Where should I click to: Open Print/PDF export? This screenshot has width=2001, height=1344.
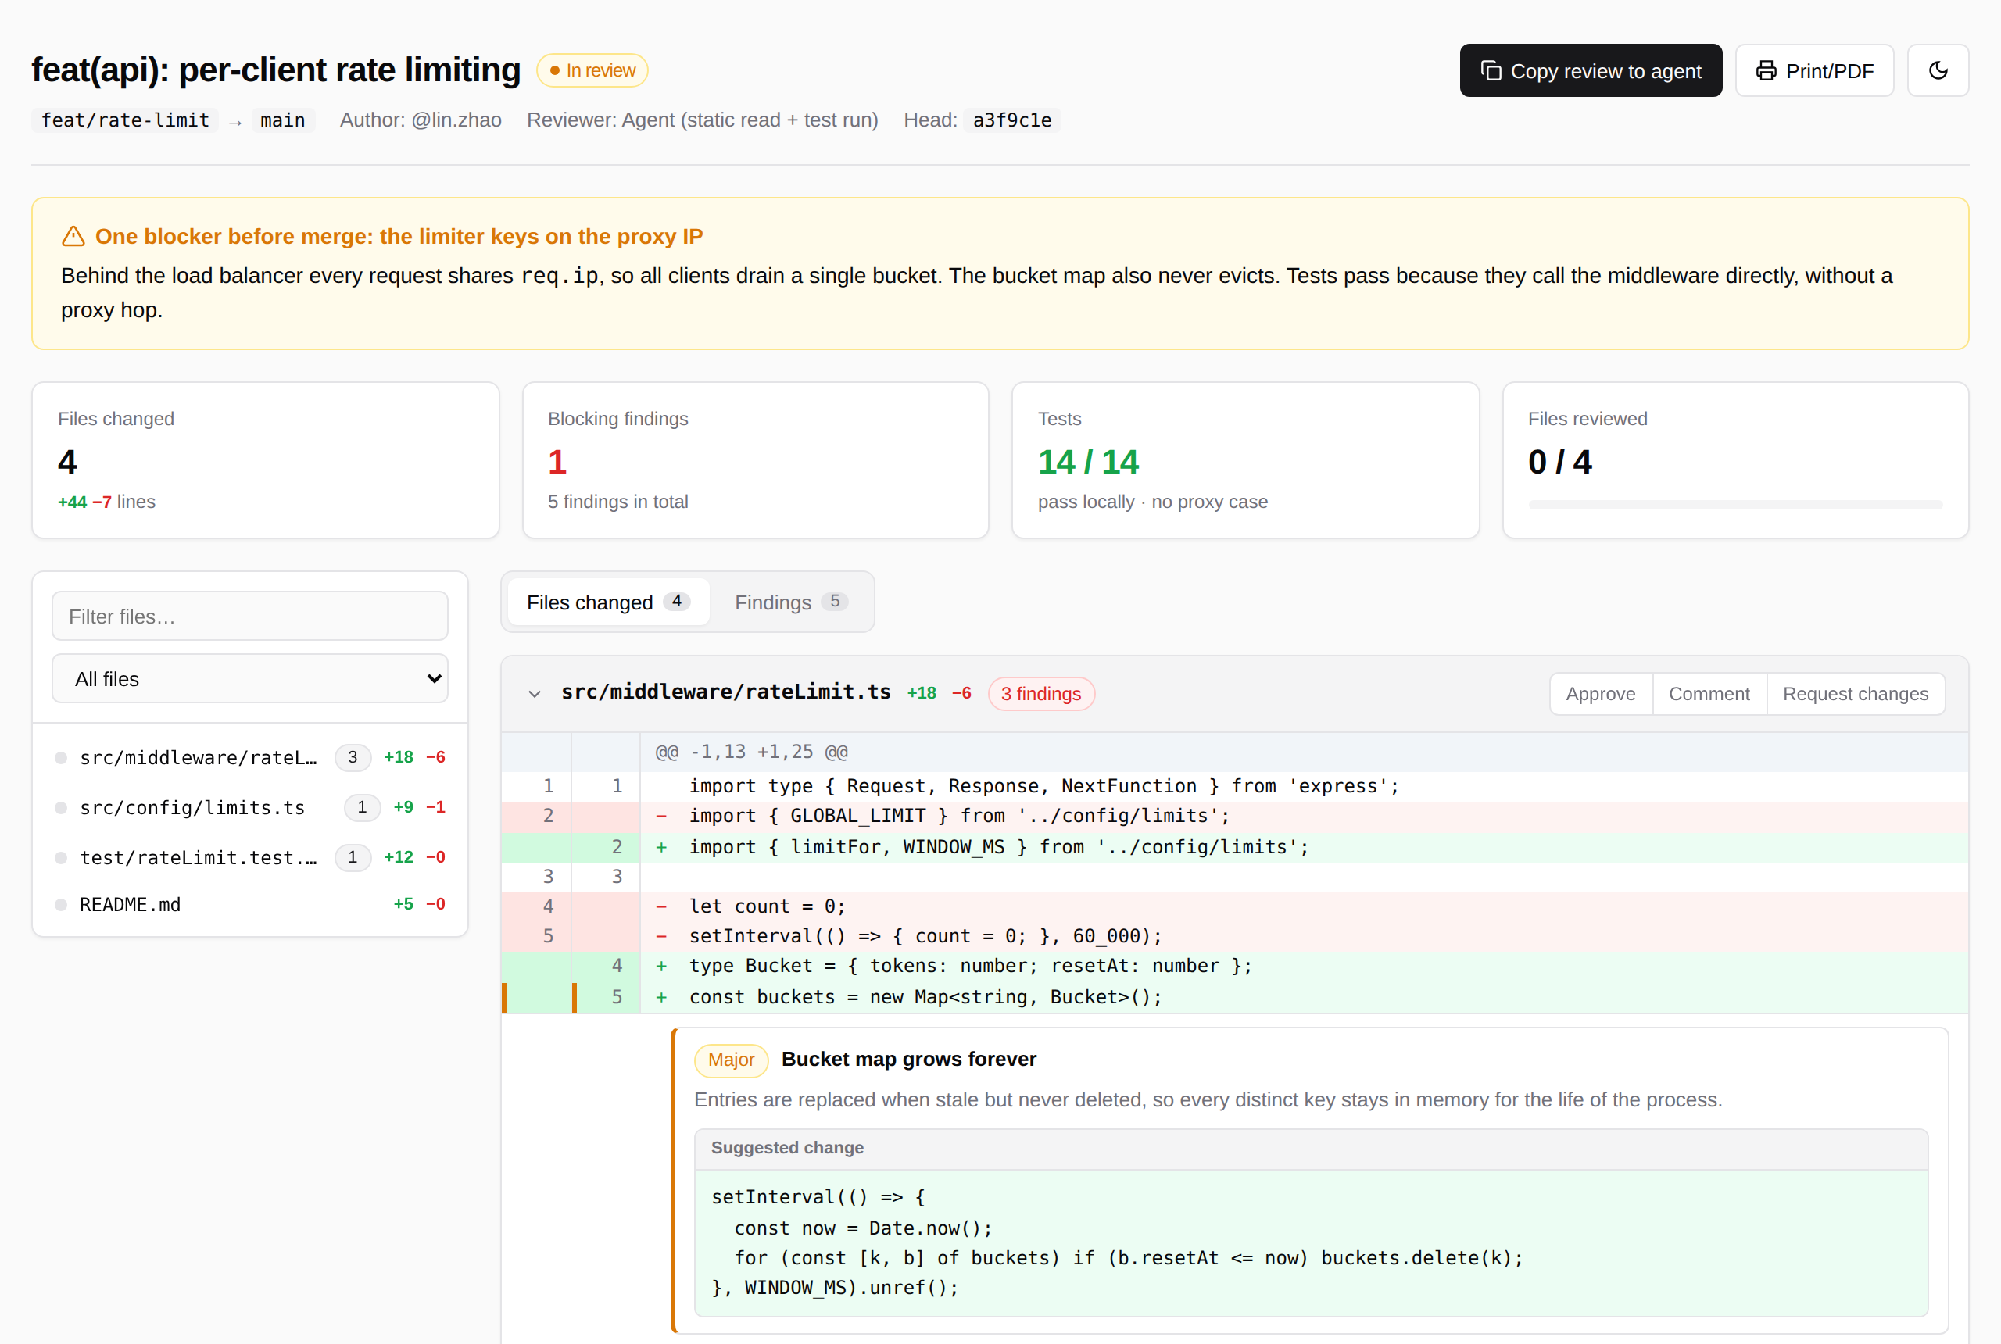point(1813,70)
